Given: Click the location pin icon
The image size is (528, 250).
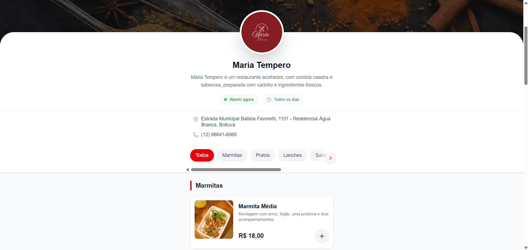Looking at the screenshot, I should pyautogui.click(x=195, y=119).
